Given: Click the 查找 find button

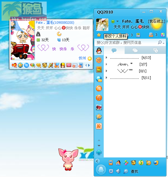Looking at the screenshot, I should 134,171.
